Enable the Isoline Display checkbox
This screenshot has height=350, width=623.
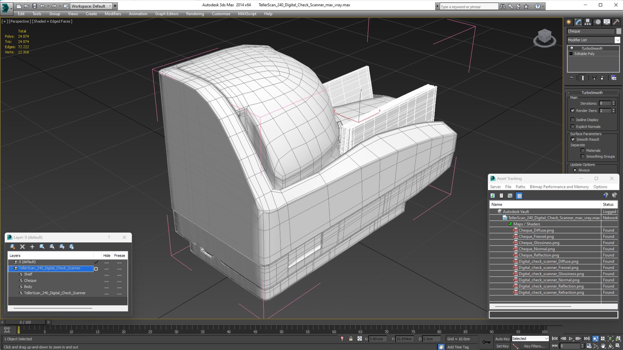pyautogui.click(x=573, y=120)
